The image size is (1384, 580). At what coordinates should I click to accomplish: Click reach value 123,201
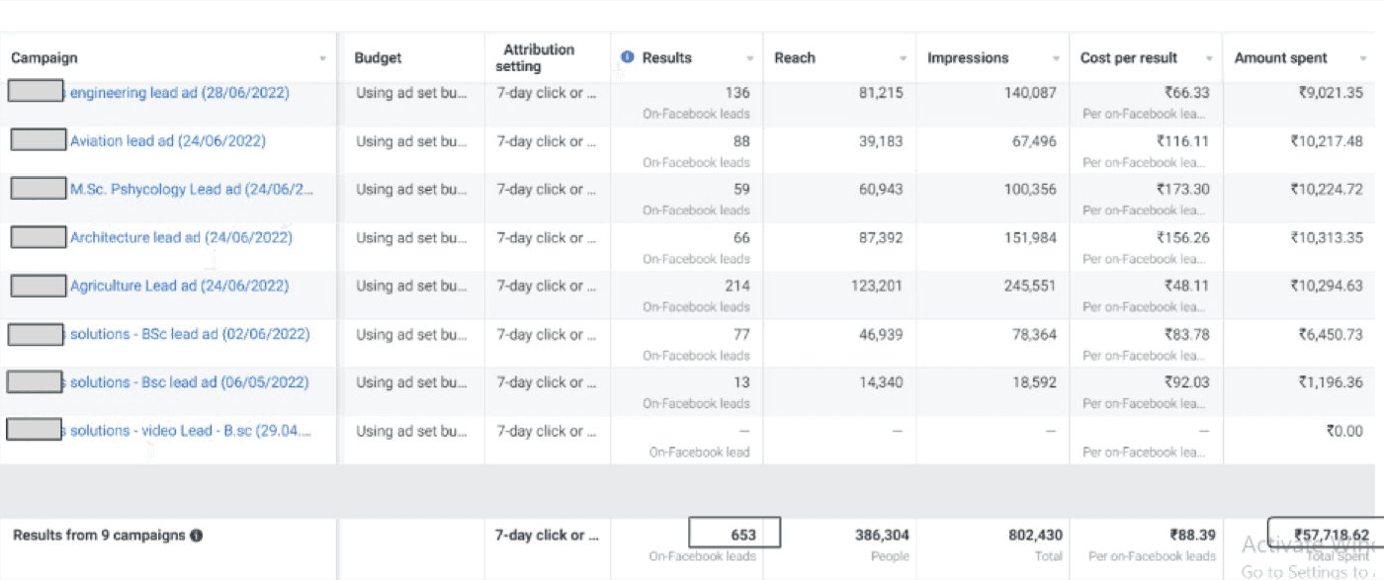point(875,287)
